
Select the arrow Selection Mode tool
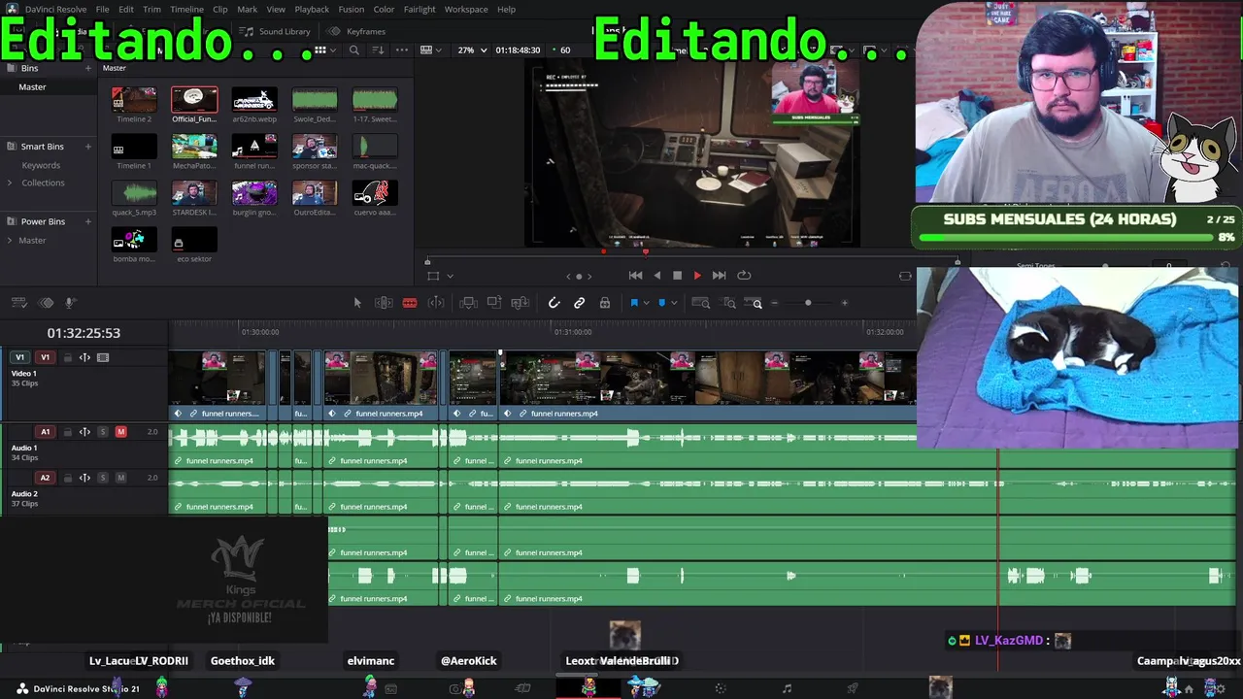point(357,303)
